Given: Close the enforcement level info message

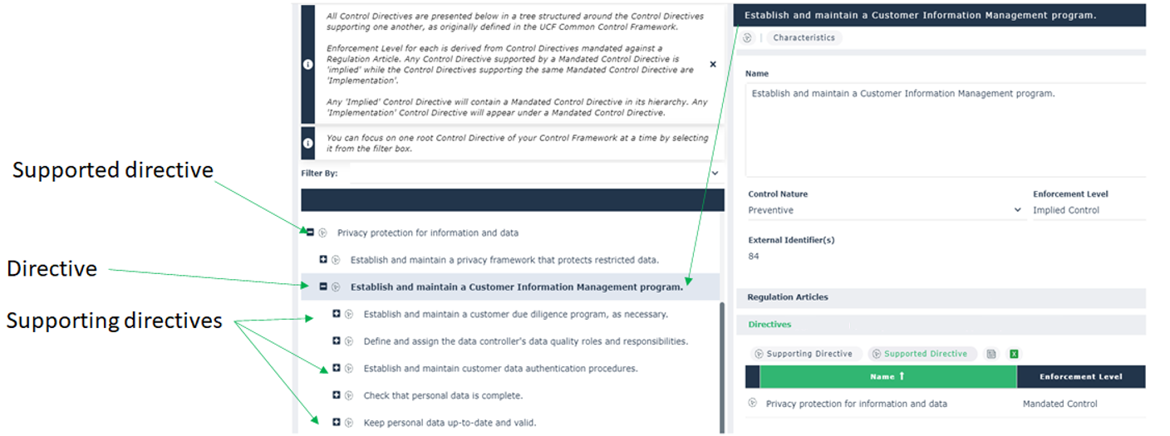Looking at the screenshot, I should [712, 64].
